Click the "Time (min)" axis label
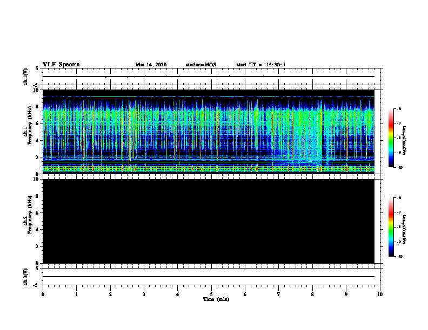428x330 pixels. (x=216, y=299)
